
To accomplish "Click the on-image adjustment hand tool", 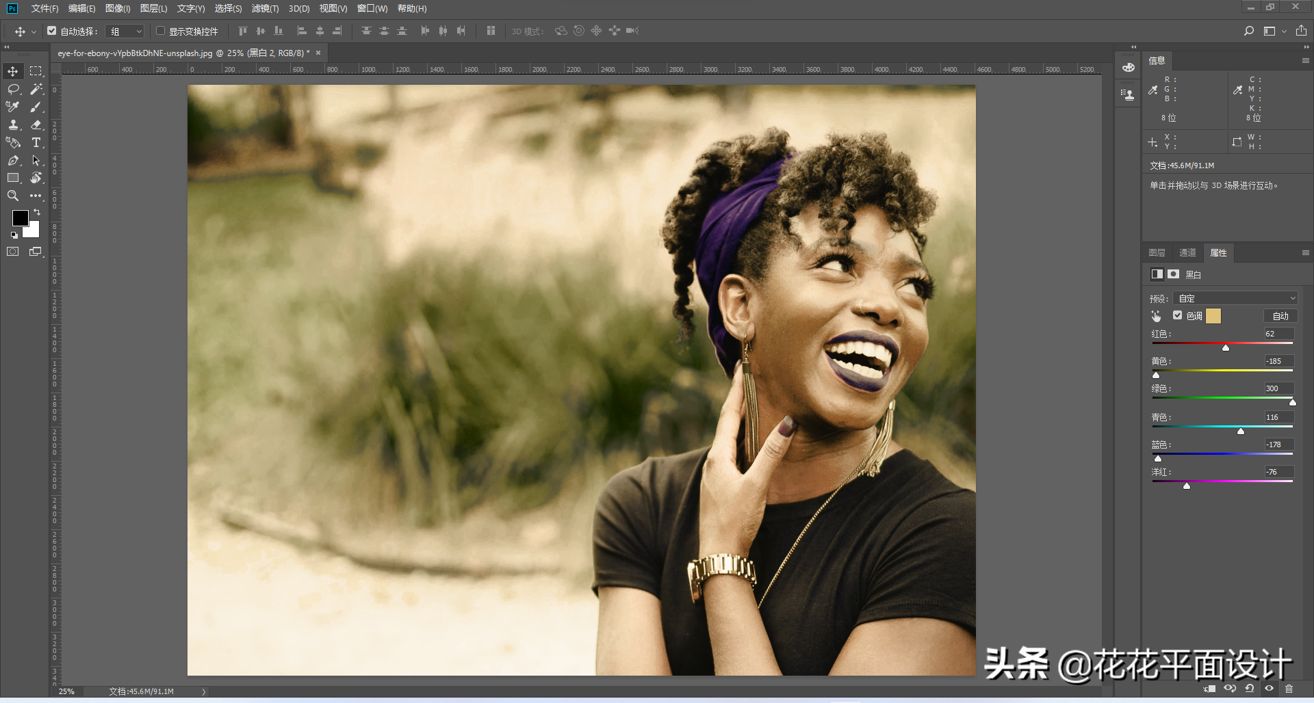I will tap(1157, 316).
